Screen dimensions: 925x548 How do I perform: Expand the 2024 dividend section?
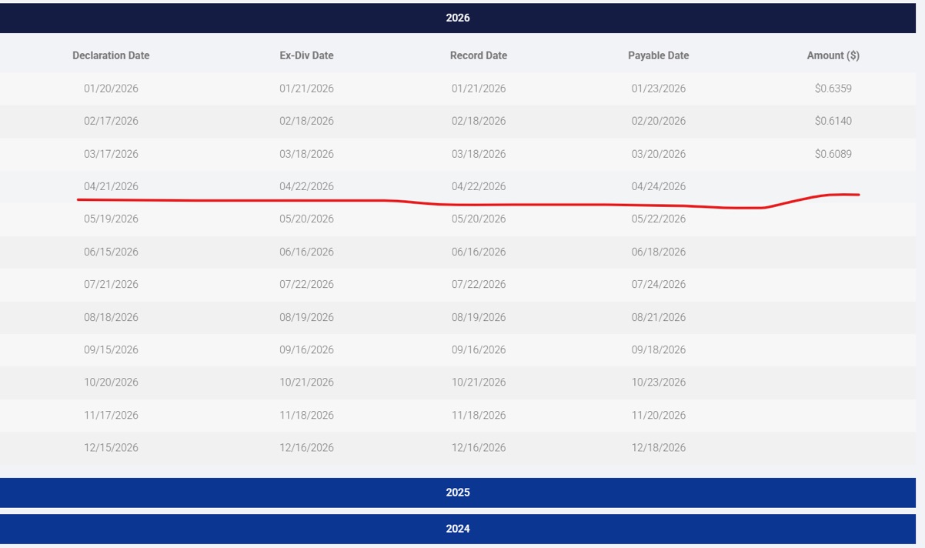coord(458,529)
